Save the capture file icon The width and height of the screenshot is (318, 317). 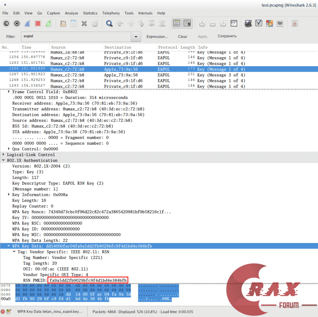74,24
